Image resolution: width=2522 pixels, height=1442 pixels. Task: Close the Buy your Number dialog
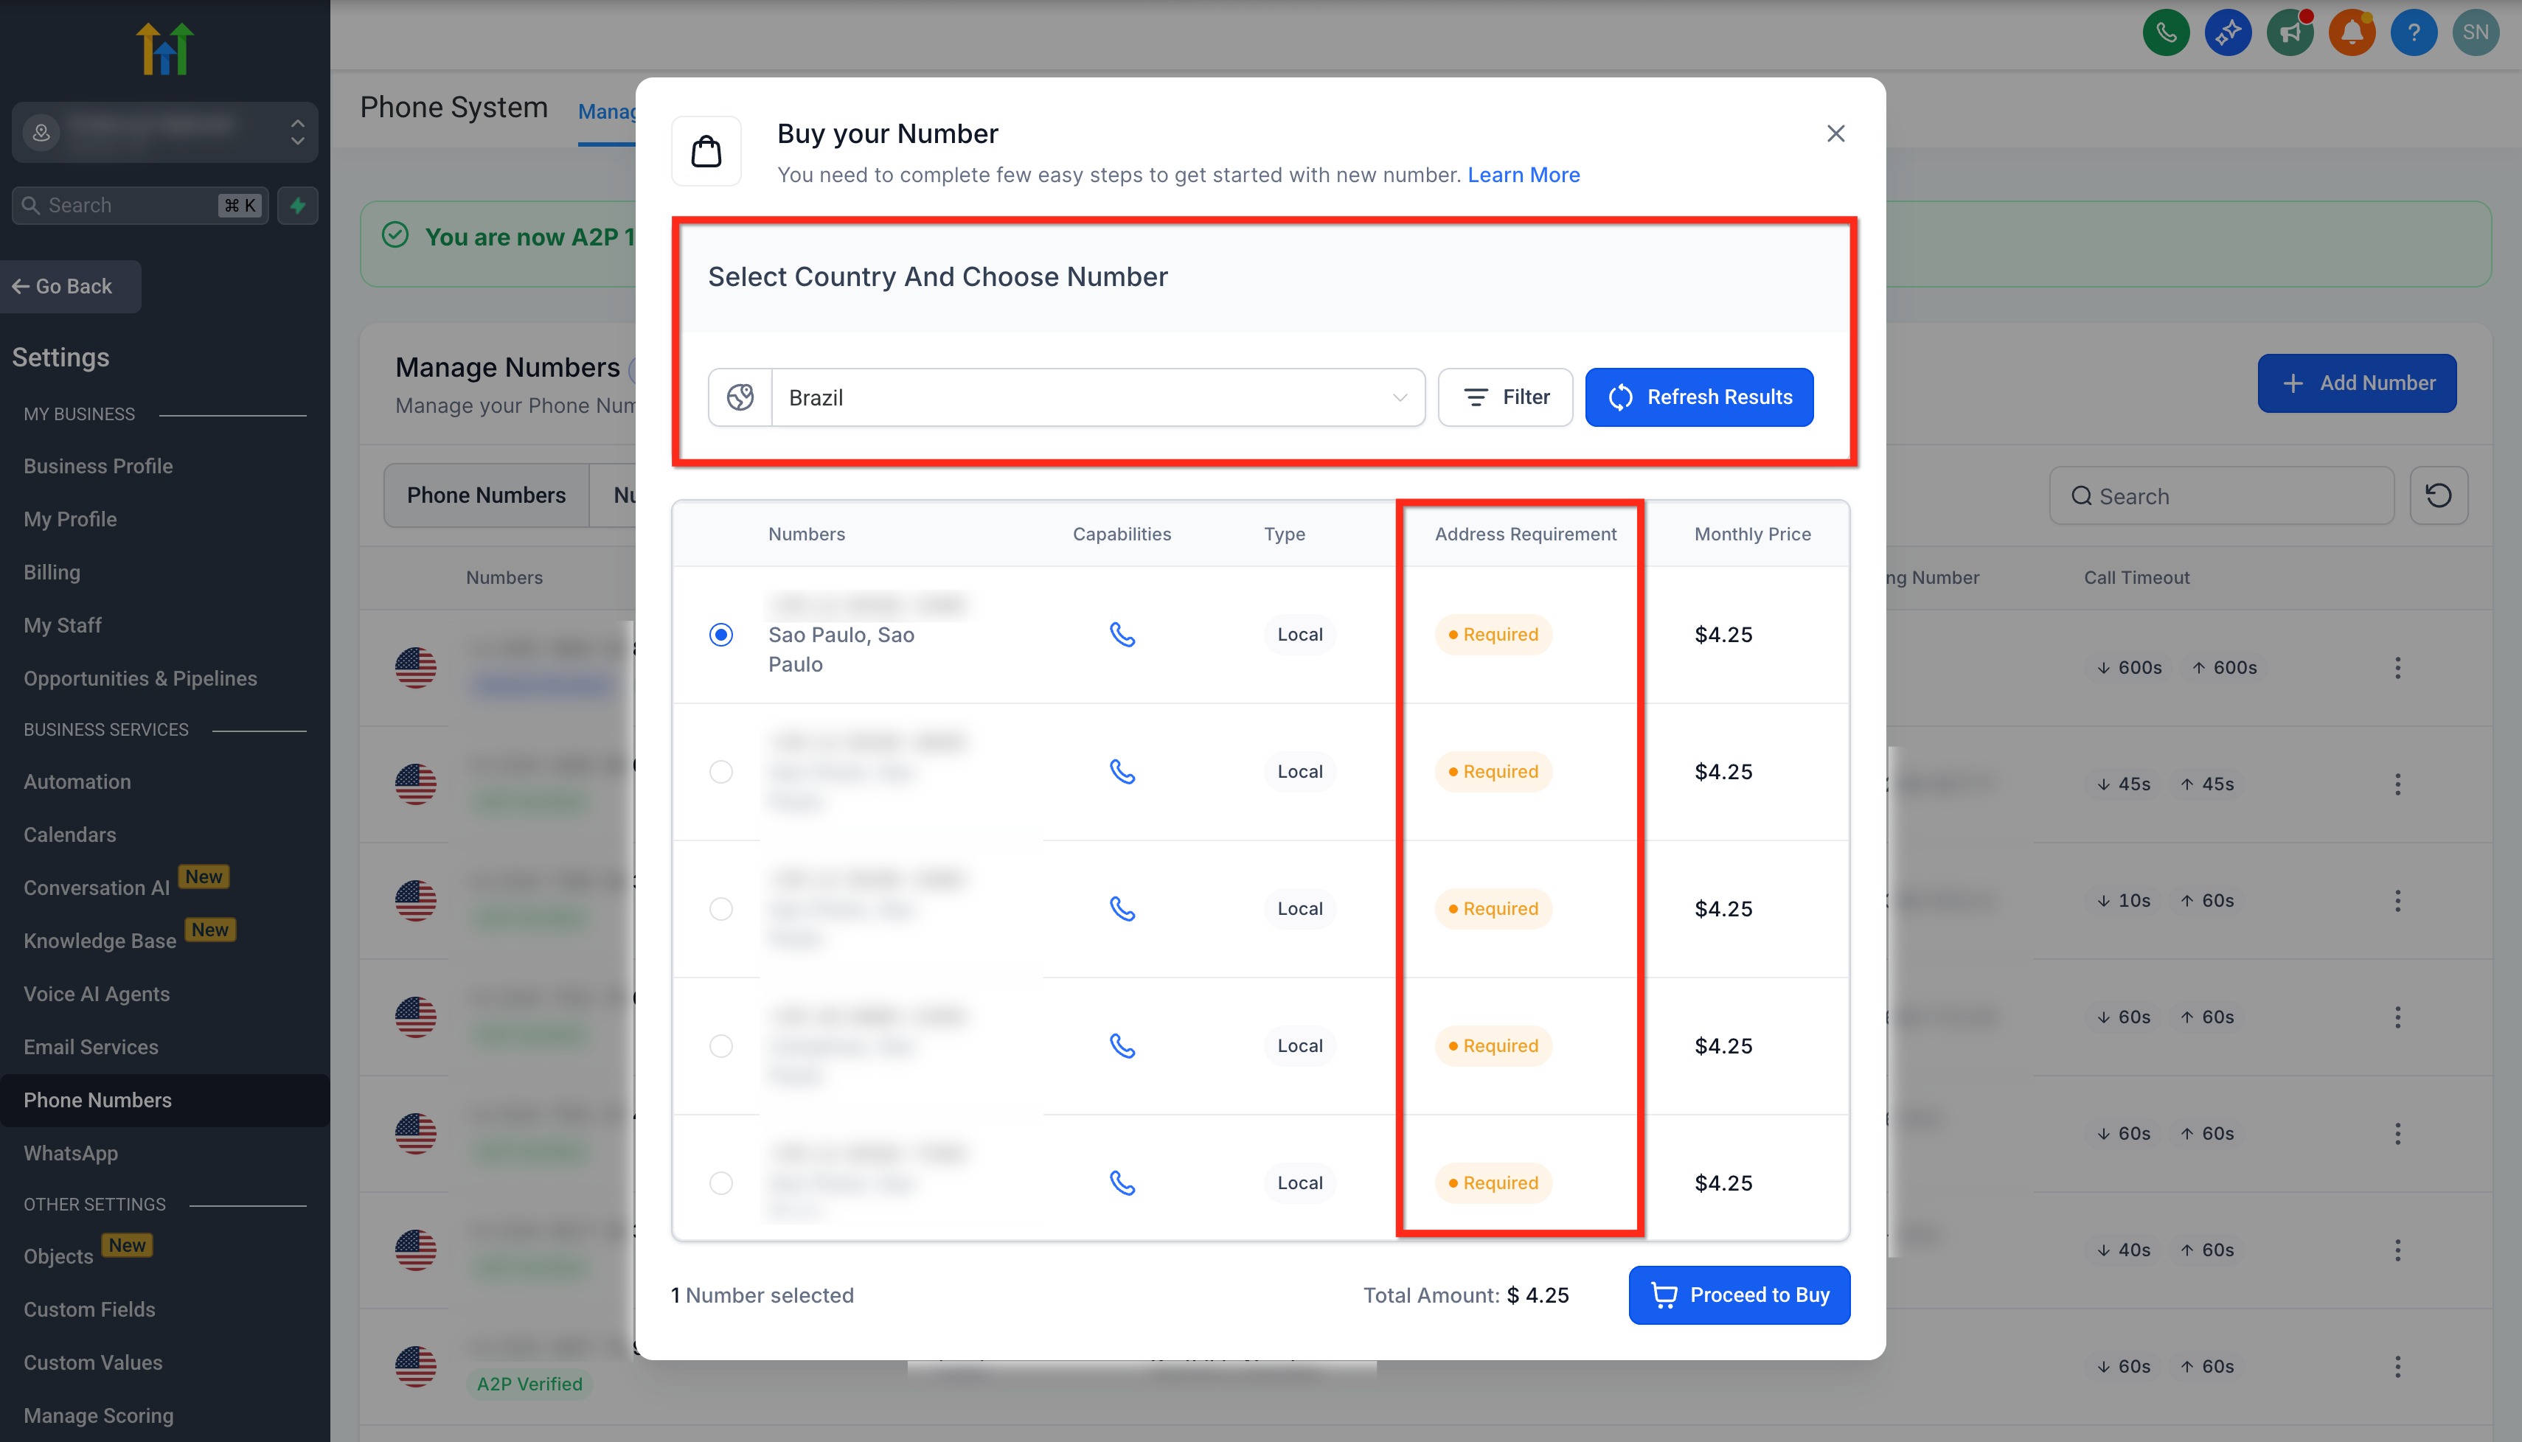[x=1835, y=133]
